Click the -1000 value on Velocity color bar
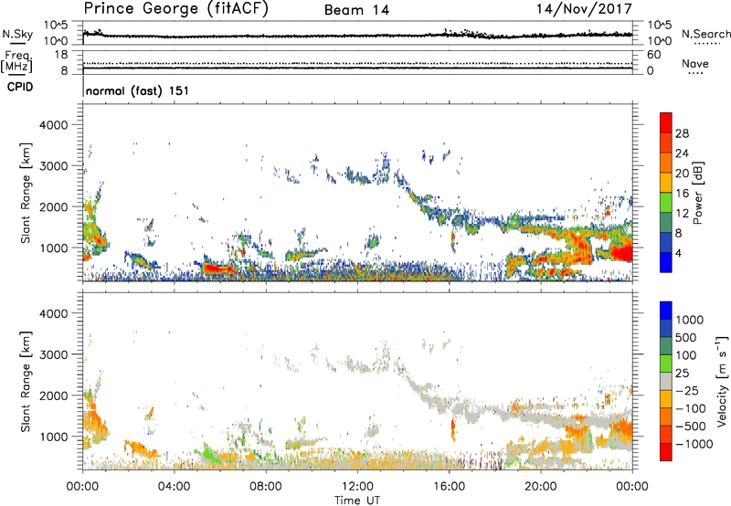 click(694, 444)
